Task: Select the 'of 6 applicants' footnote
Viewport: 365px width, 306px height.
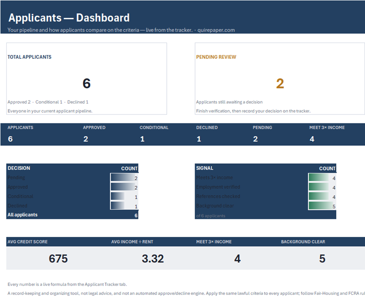Action: click(x=211, y=216)
